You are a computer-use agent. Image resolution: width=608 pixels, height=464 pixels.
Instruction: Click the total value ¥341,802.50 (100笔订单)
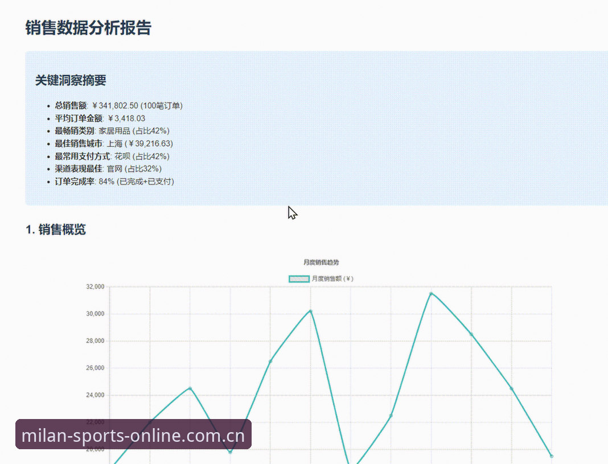tap(137, 105)
